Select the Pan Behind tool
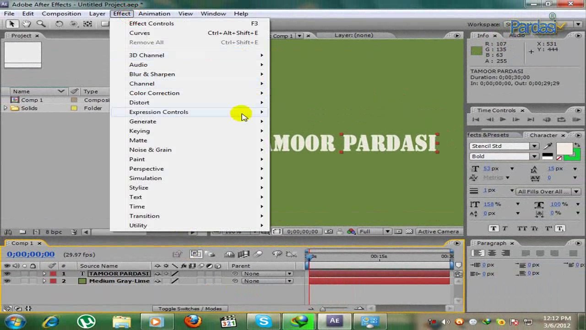Screen dimensions: 586x330 [x=87, y=24]
